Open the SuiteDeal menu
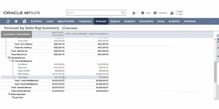This screenshot has height=109, width=219. [190, 21]
